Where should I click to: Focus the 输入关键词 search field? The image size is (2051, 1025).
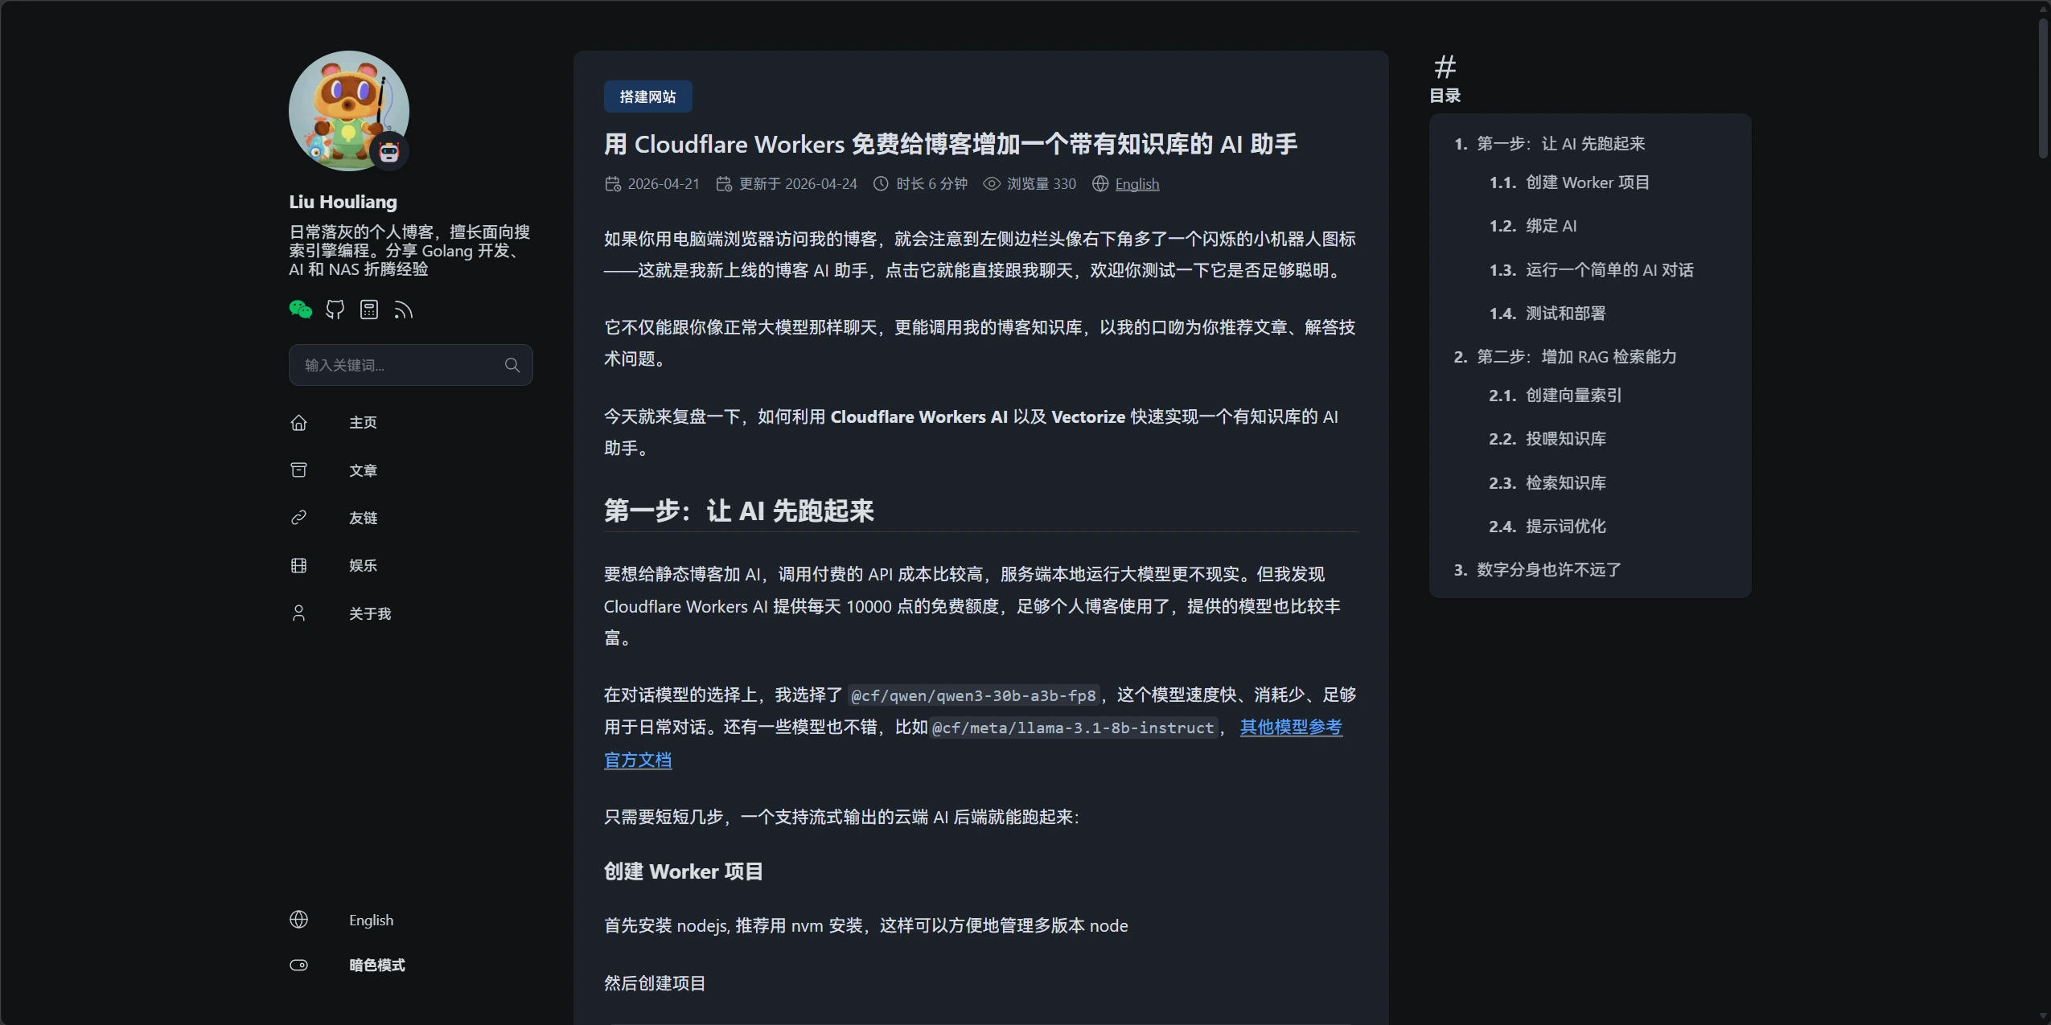[x=411, y=365]
